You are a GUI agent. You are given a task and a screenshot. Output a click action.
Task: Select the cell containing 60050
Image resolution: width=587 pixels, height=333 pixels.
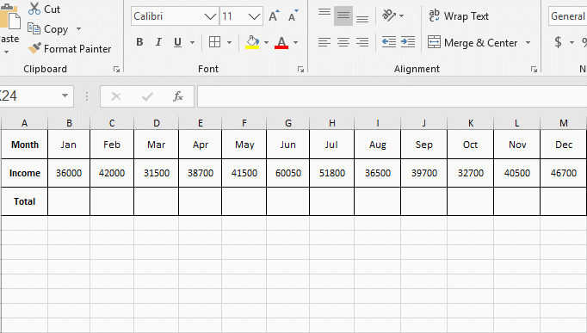(287, 173)
